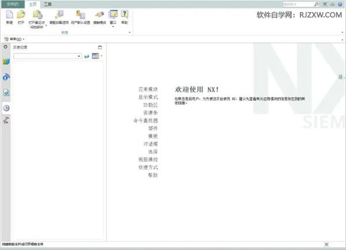Select the History clock sidebar icon
Screen dimensions: 346x250
point(6,107)
